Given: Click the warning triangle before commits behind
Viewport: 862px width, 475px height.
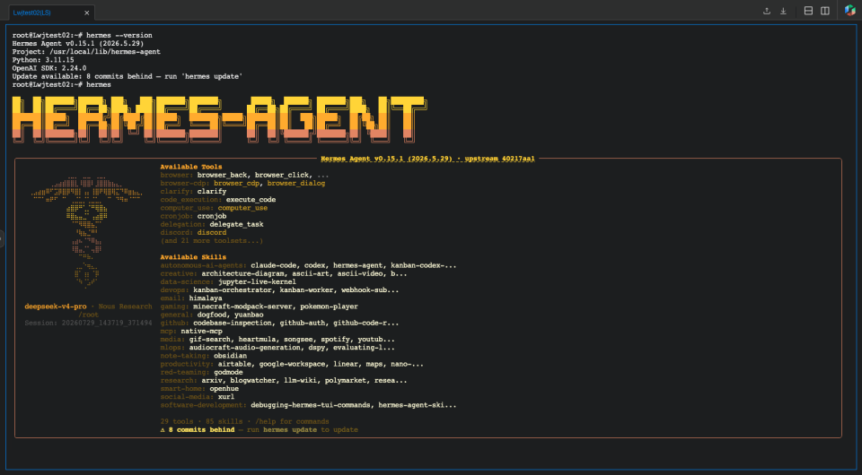Looking at the screenshot, I should pos(163,430).
